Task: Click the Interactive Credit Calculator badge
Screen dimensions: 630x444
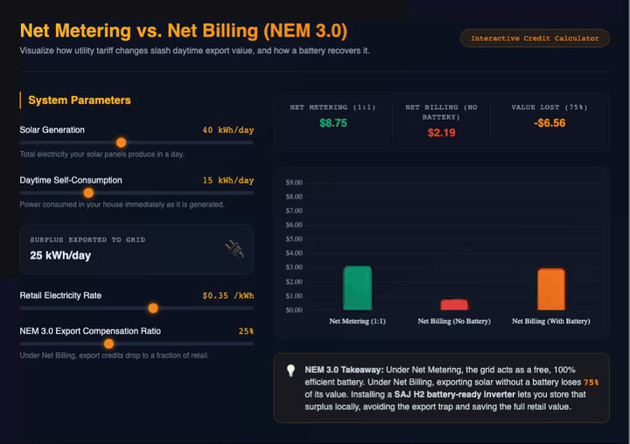Action: (x=535, y=38)
